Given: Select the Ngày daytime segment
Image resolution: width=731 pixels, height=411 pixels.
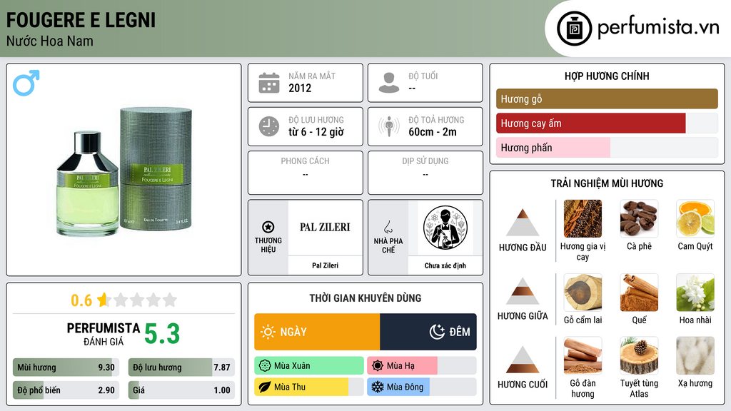Looking at the screenshot, I should (317, 332).
